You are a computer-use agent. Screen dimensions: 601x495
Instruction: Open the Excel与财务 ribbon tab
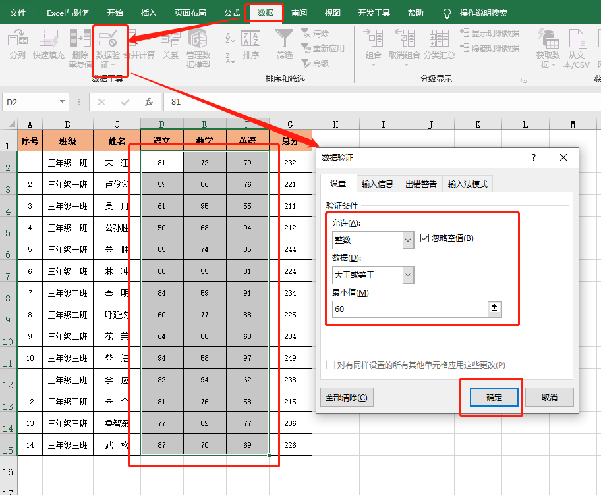coord(69,13)
